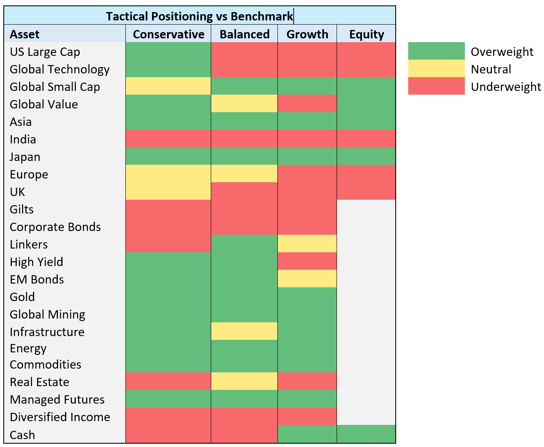The image size is (544, 447).
Task: Select the India row label
Action: pos(23,139)
